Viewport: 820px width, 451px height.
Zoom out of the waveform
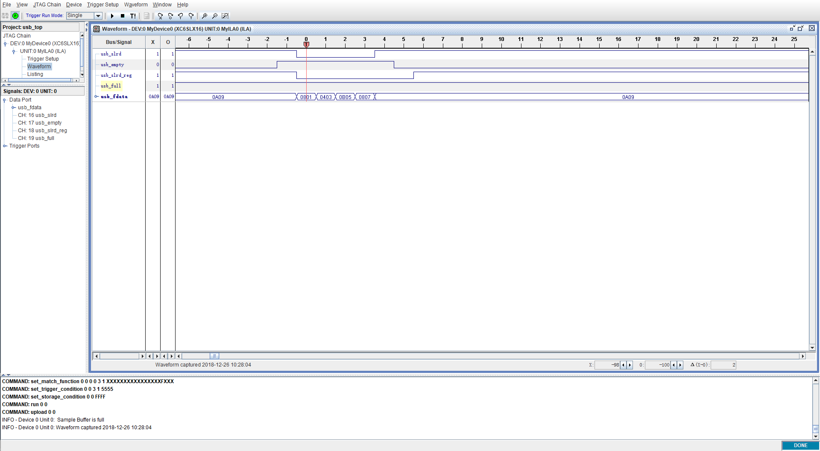click(x=215, y=16)
